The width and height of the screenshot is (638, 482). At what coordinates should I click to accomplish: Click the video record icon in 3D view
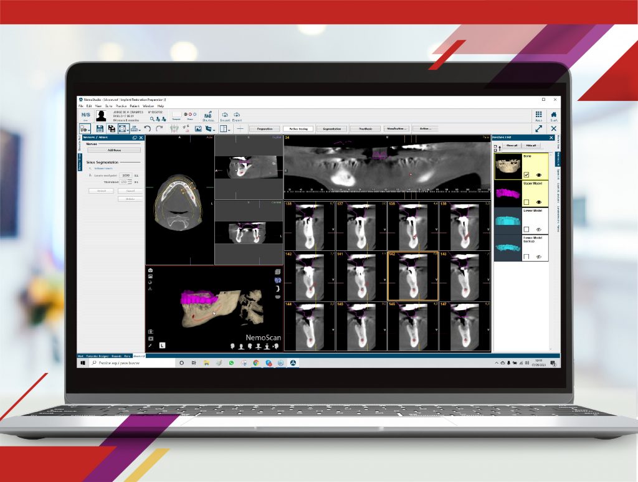click(x=151, y=338)
